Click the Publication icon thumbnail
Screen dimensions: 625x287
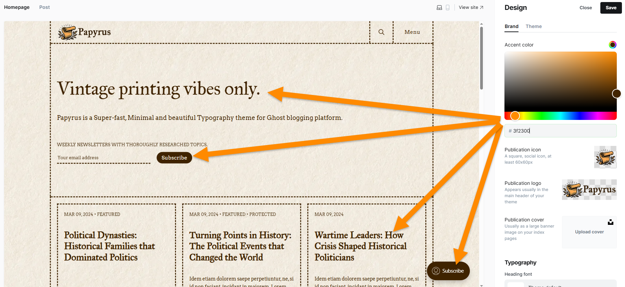click(x=605, y=157)
